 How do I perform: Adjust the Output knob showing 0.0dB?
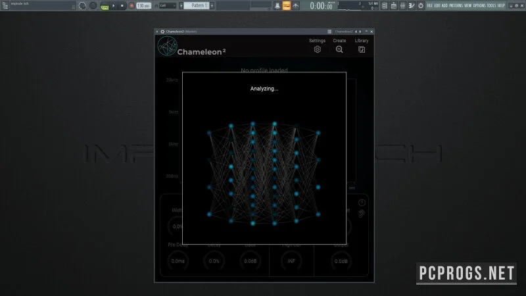point(341,261)
